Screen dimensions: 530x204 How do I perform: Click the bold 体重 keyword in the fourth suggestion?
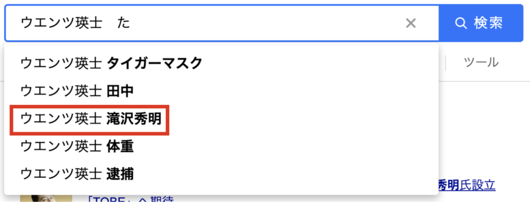tap(120, 147)
